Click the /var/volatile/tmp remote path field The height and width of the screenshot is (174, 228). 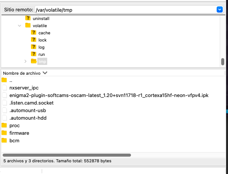click(125, 10)
